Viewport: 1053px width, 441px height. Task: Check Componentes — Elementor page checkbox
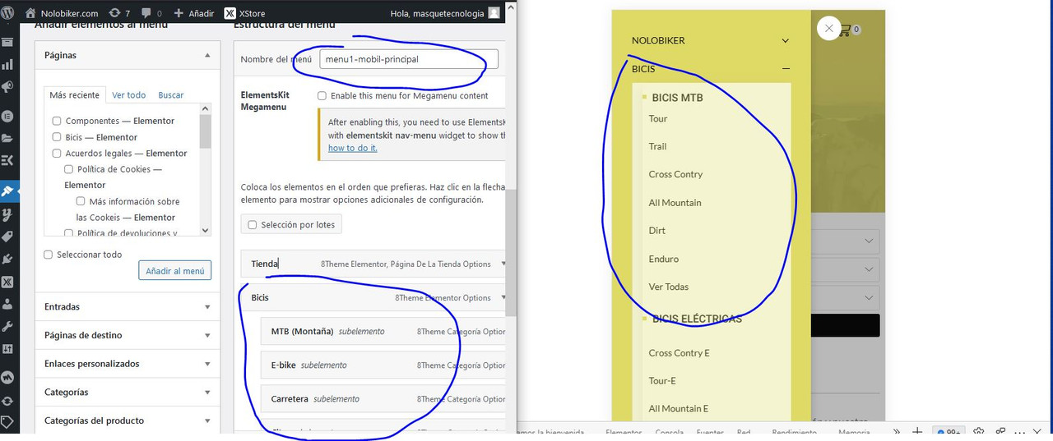pyautogui.click(x=57, y=121)
